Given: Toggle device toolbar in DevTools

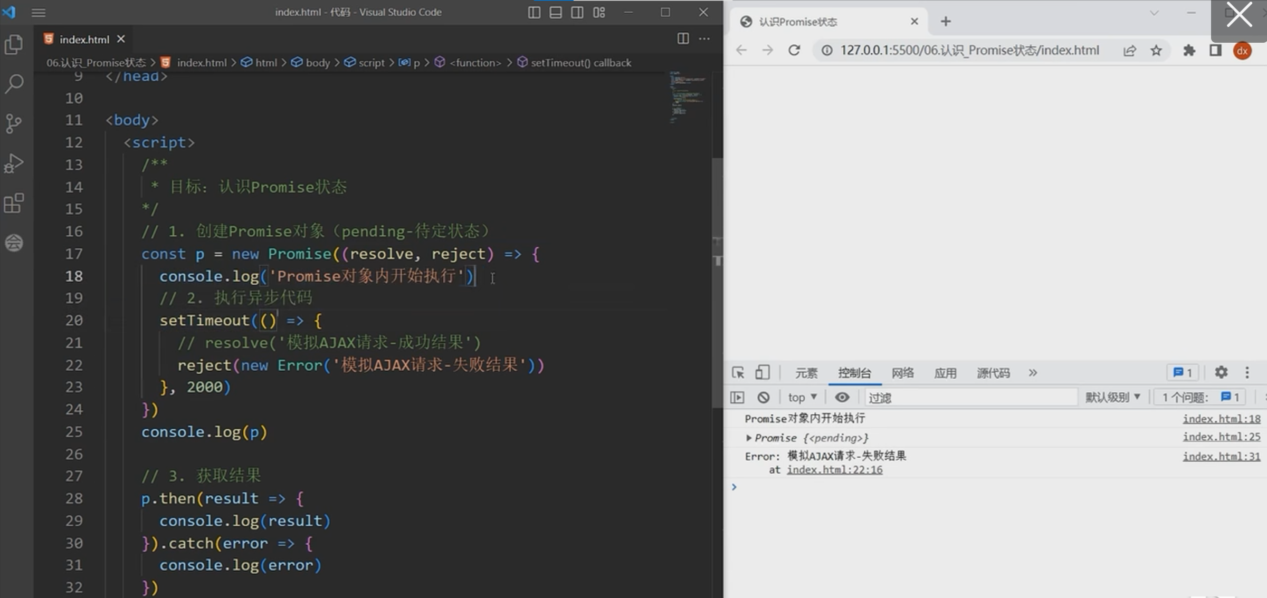Looking at the screenshot, I should pyautogui.click(x=763, y=372).
